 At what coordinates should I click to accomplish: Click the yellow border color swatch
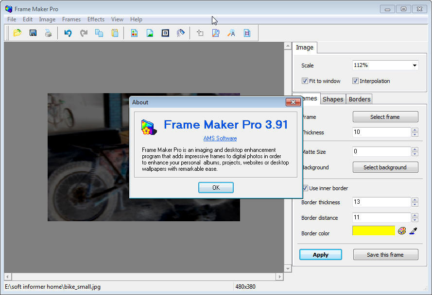(373, 230)
